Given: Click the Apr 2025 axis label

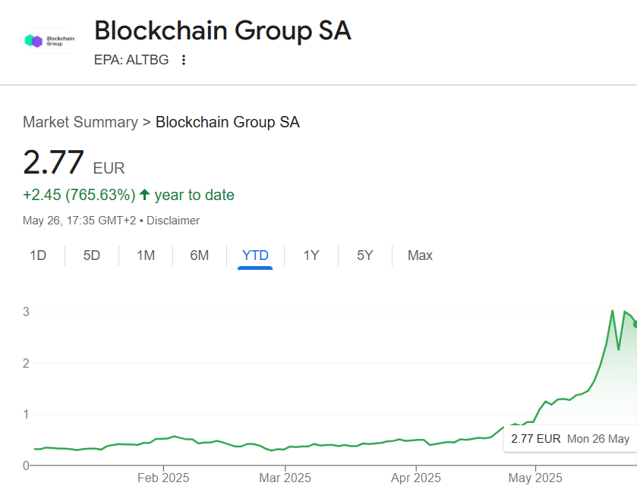Looking at the screenshot, I should coord(415,478).
